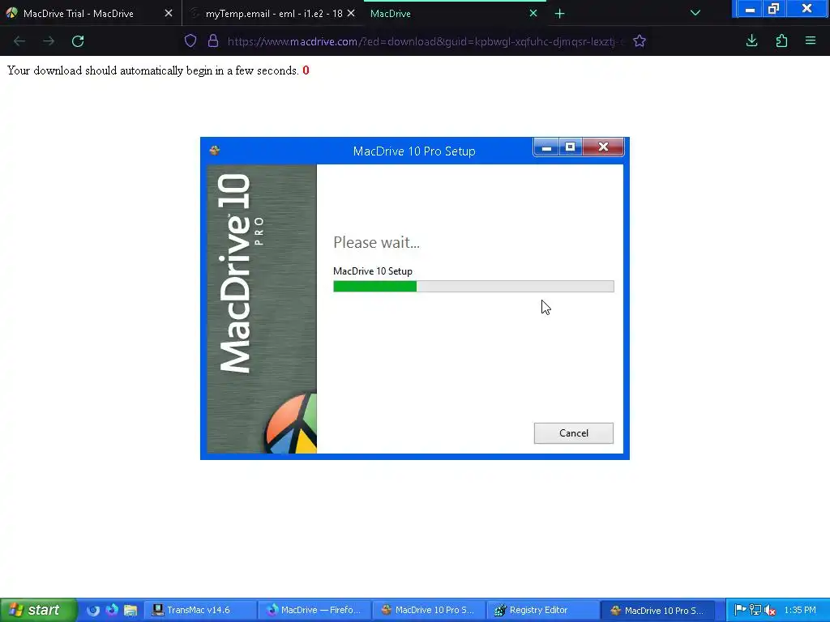The image size is (830, 622).
Task: Click the muted volume tray icon
Action: pos(770,611)
